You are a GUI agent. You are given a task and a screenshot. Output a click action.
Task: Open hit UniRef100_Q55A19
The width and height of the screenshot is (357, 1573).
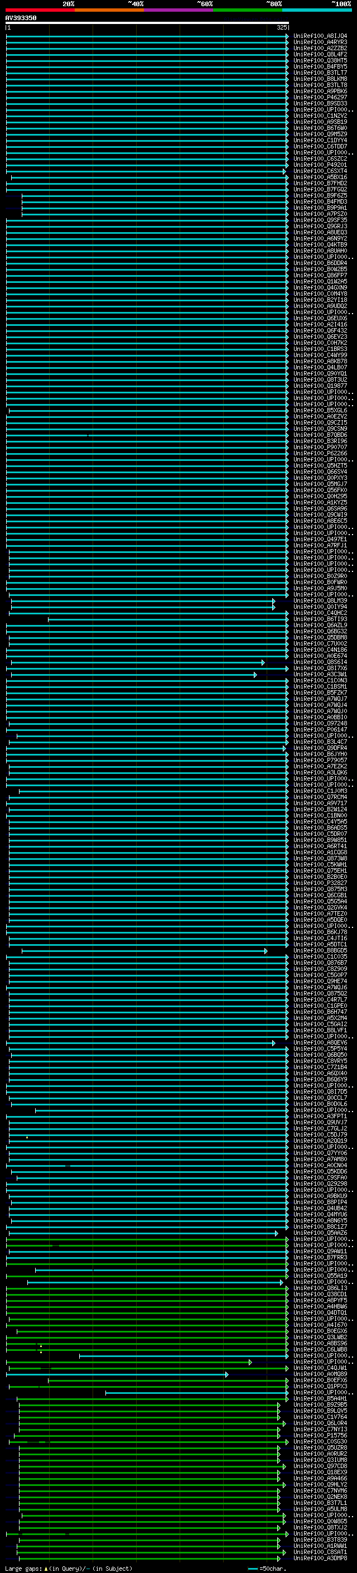click(x=320, y=1276)
